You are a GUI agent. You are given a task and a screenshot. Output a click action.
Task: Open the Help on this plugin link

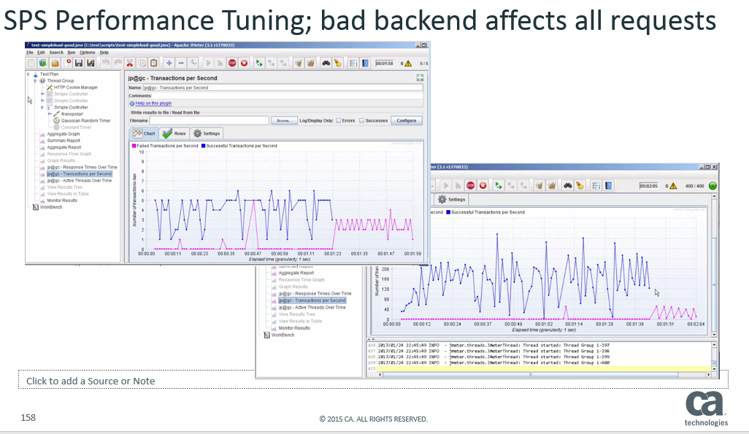coord(153,104)
